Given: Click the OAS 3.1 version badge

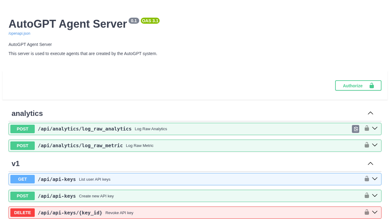Looking at the screenshot, I should [150, 21].
